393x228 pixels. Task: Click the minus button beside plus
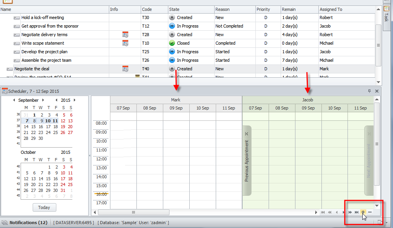370,212
